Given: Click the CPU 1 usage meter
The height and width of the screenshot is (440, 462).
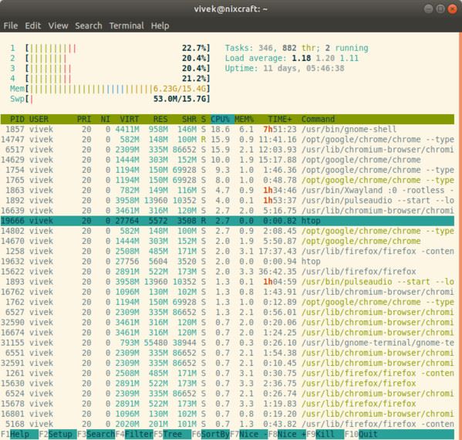Looking at the screenshot, I should point(110,48).
